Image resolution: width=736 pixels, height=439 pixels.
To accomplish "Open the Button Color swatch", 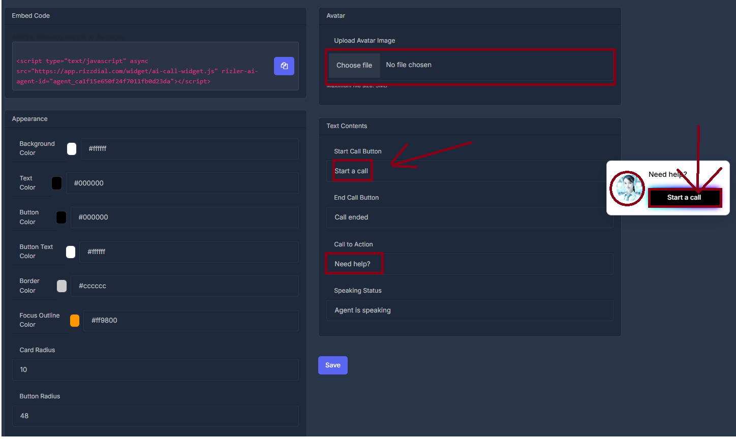I will tap(61, 217).
